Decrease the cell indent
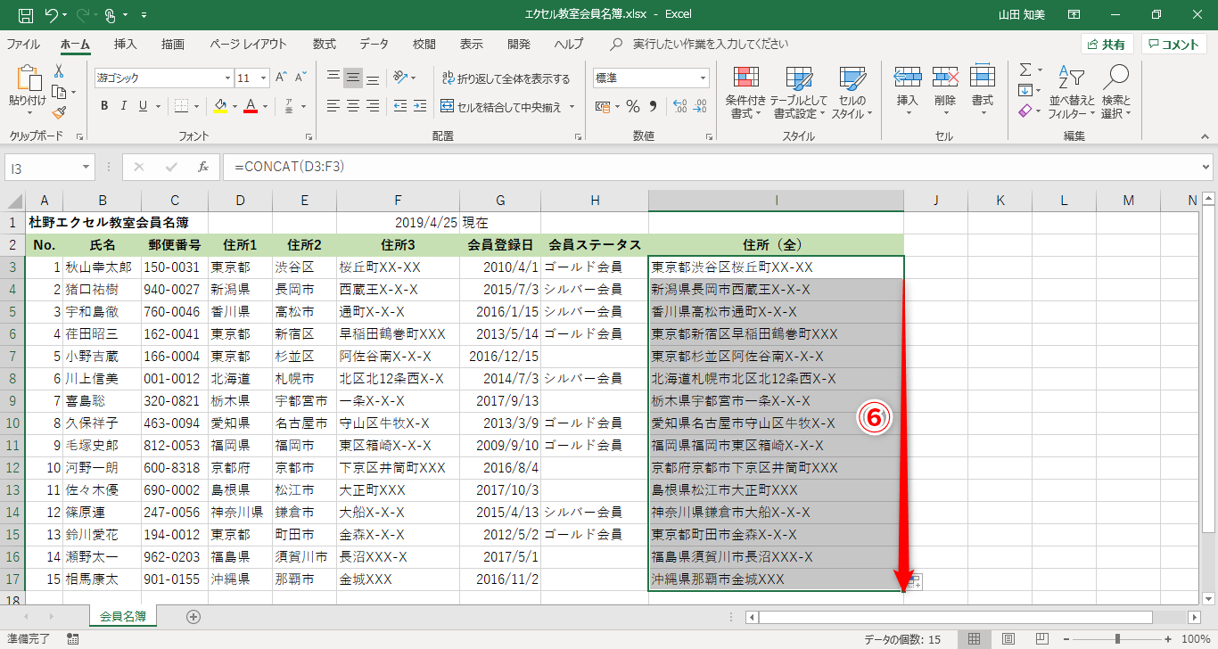This screenshot has width=1218, height=649. [400, 107]
